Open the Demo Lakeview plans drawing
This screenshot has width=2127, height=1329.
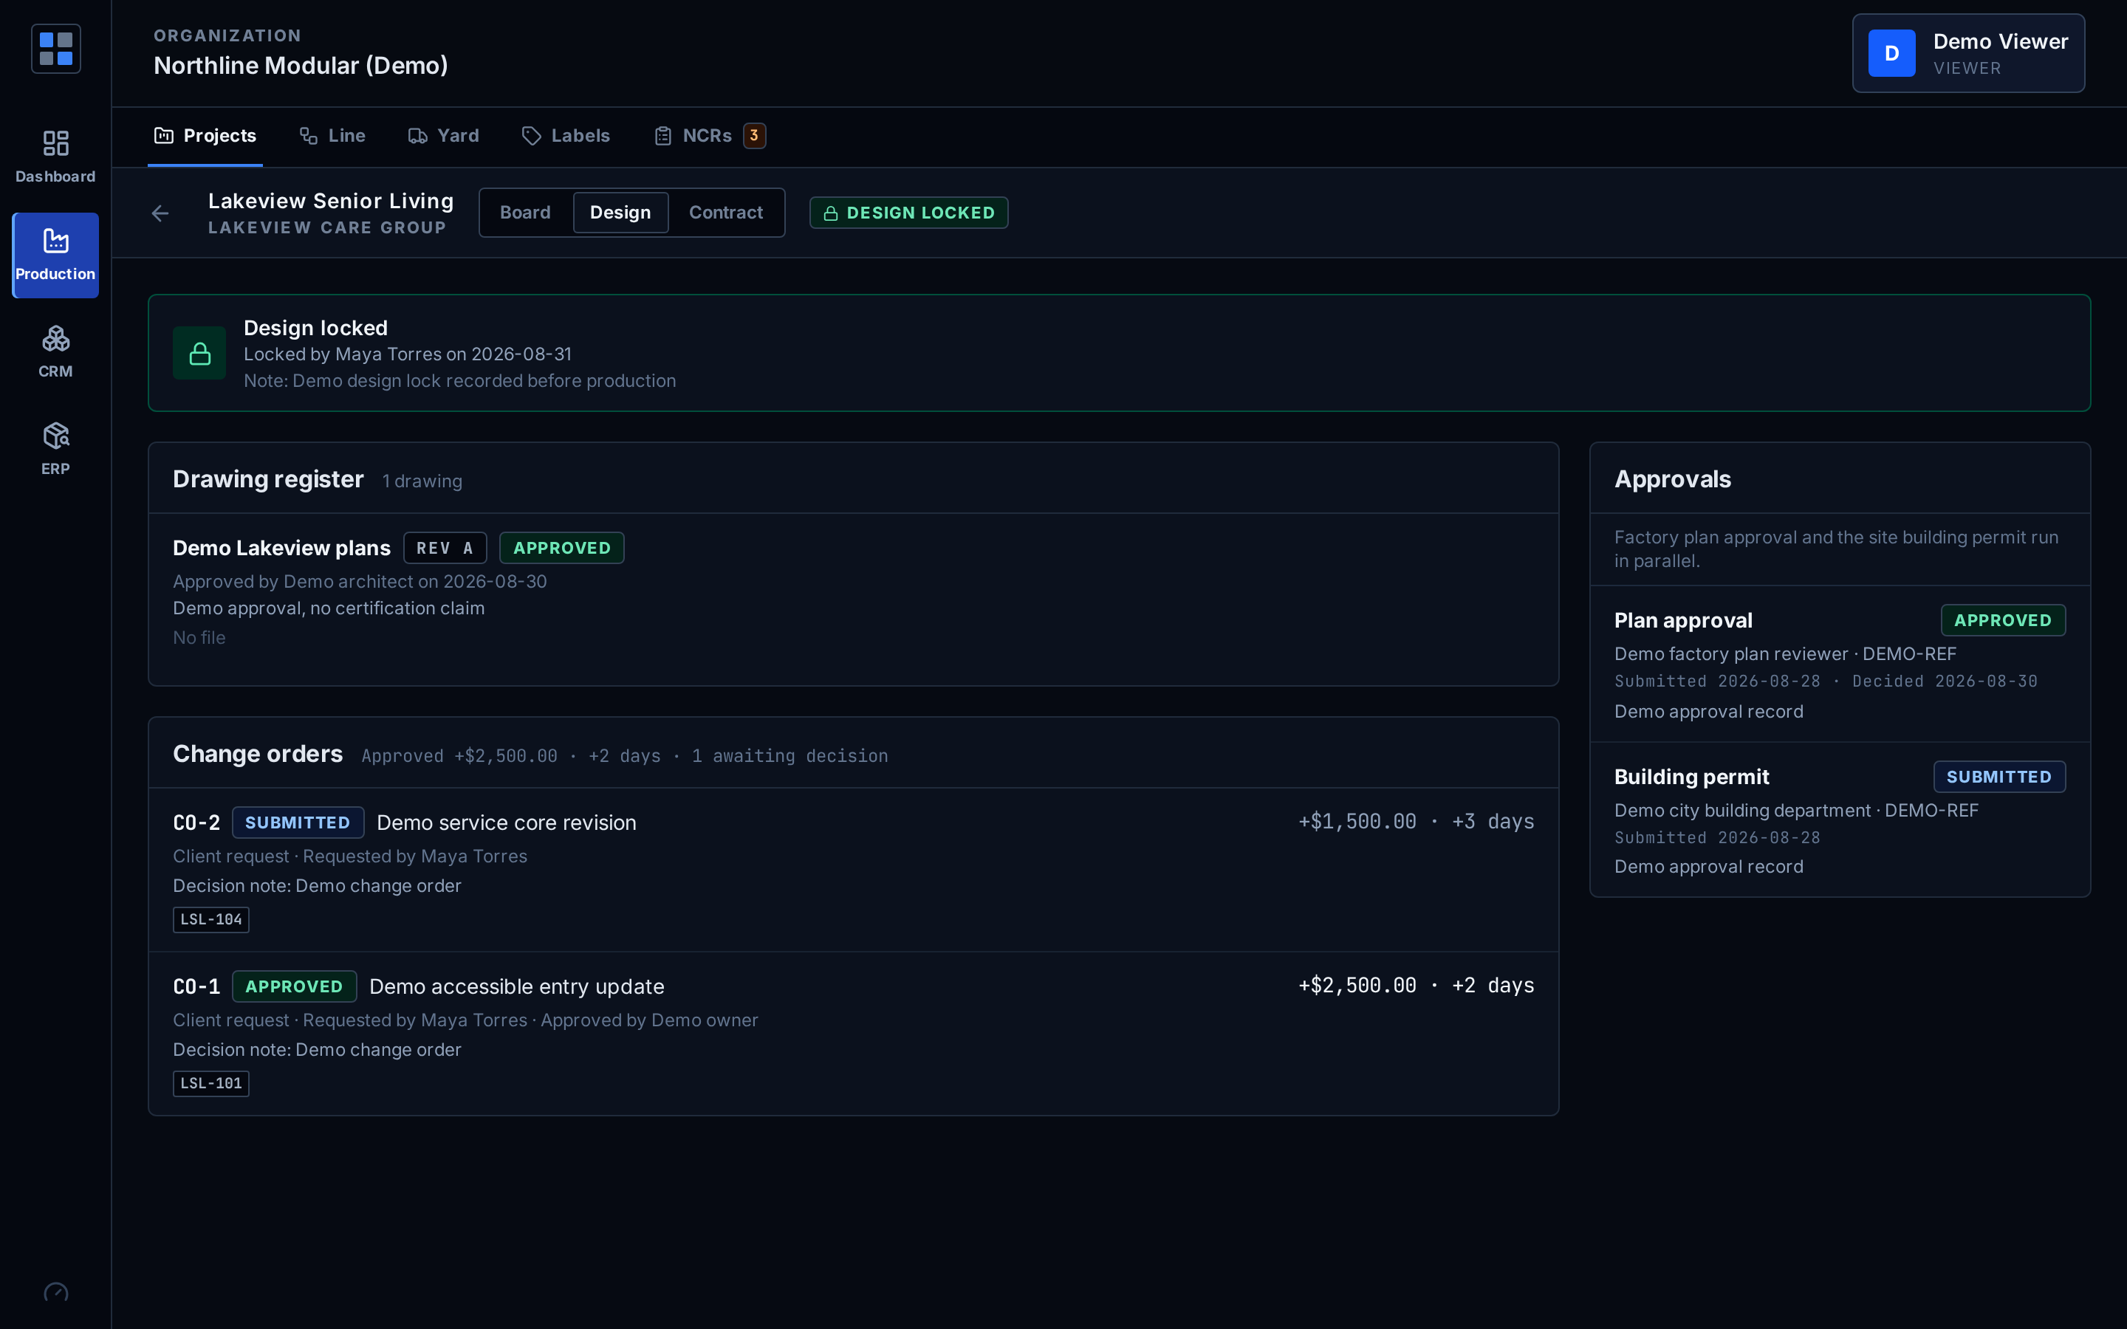click(281, 548)
